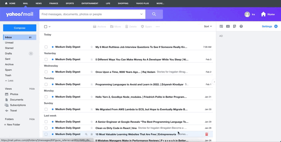Check the Job Interview Questions email
Viewport: 281px width, 142px height.
point(46,47)
